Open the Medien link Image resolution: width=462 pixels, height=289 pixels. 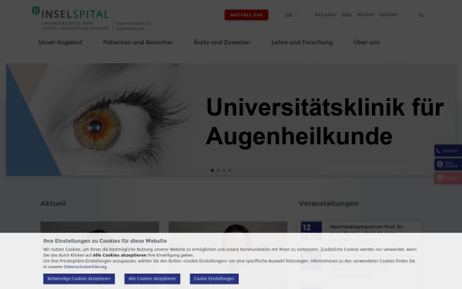pyautogui.click(x=365, y=15)
